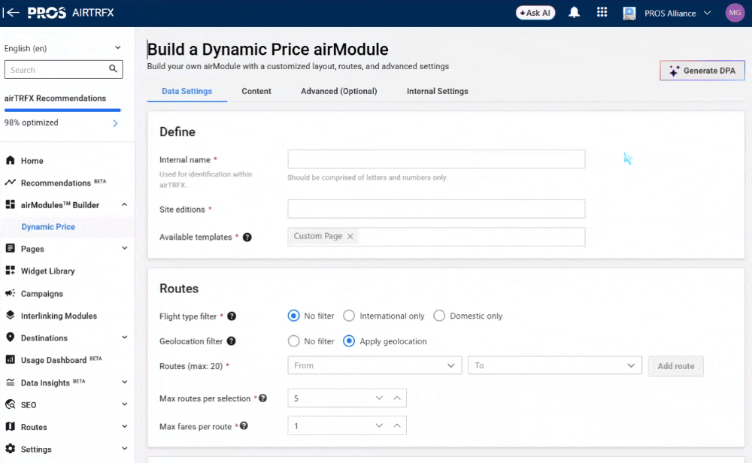Image resolution: width=752 pixels, height=463 pixels.
Task: Click the Widget Library icon
Action: [x=10, y=271]
